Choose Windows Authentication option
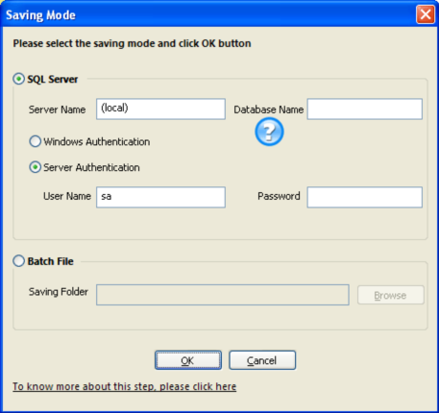Viewport: 439px width, 413px height. 35,141
